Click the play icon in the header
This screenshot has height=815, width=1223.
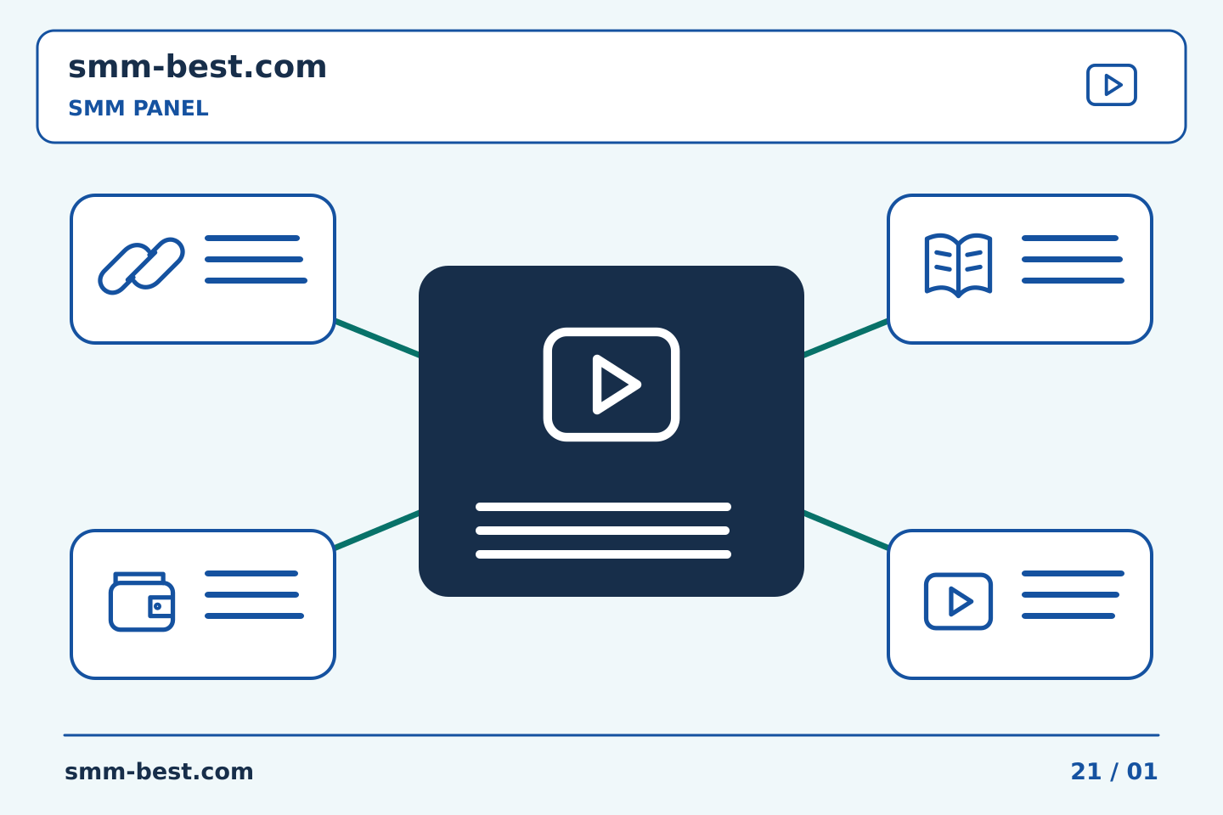click(1112, 85)
